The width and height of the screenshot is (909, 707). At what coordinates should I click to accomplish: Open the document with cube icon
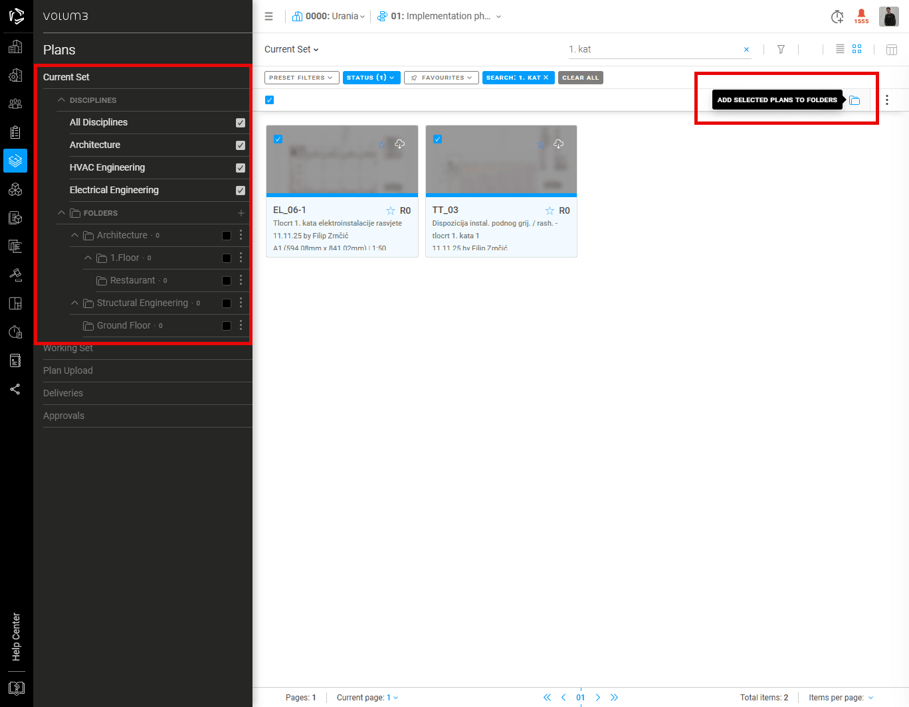pyautogui.click(x=15, y=218)
